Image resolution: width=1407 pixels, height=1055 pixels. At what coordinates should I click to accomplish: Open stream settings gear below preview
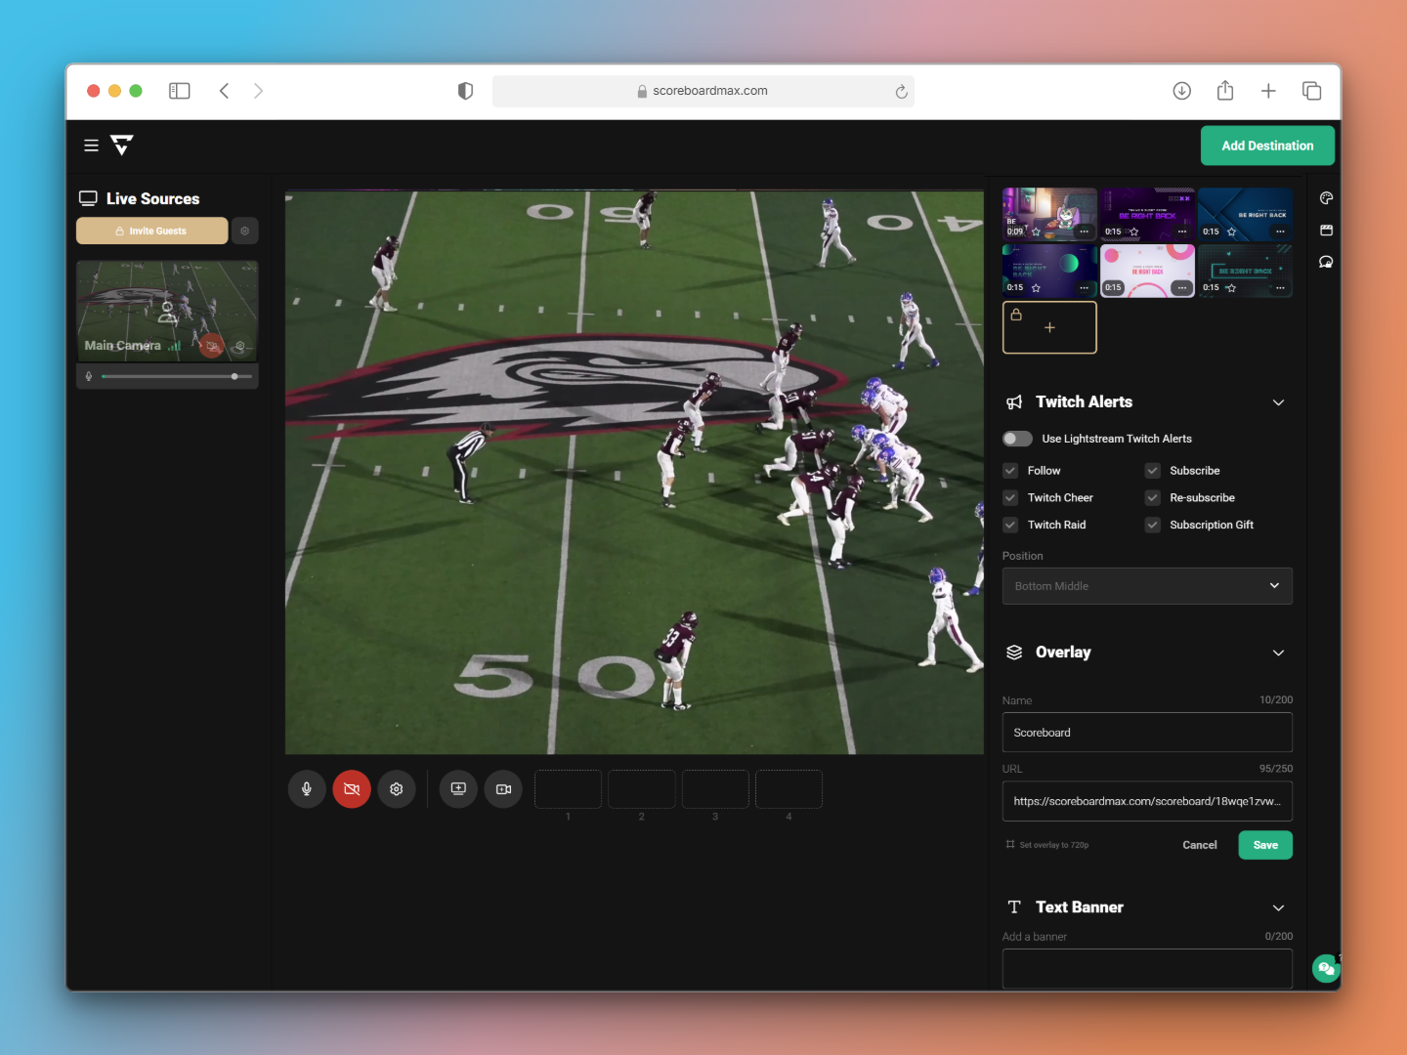[x=397, y=789]
